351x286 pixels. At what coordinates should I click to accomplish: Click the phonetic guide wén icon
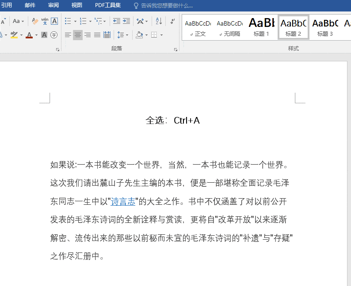tap(45, 21)
